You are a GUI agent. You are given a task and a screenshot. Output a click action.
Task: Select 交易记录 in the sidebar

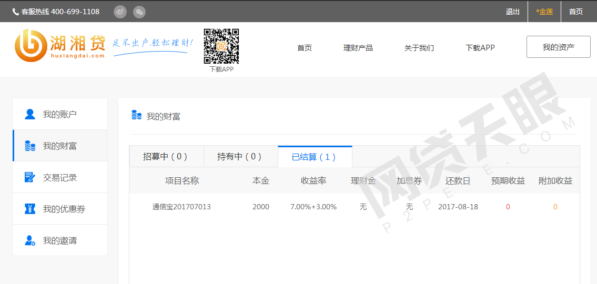60,177
